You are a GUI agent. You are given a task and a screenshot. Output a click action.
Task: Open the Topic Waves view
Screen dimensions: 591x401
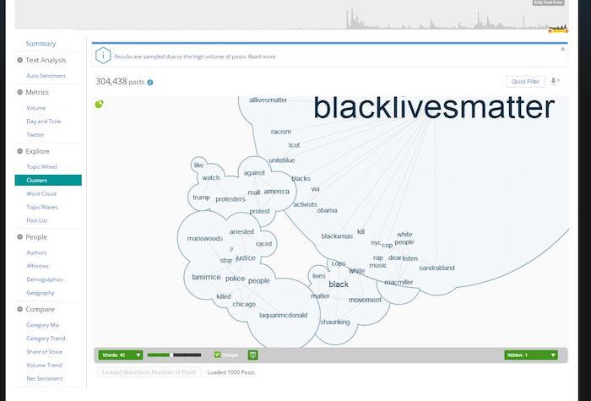coord(42,207)
